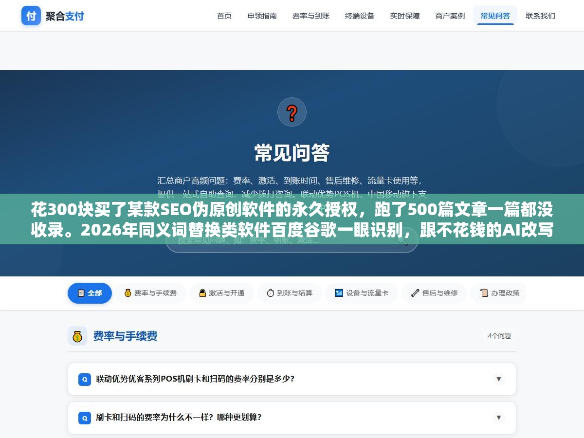584x438 pixels.
Task: Visit 商户案例 page
Action: 450,16
